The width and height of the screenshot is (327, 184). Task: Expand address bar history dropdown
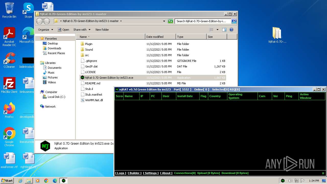pos(164,21)
